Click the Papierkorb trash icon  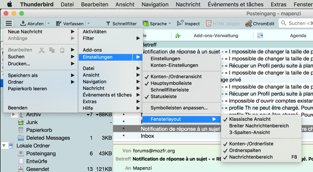pyautogui.click(x=21, y=130)
